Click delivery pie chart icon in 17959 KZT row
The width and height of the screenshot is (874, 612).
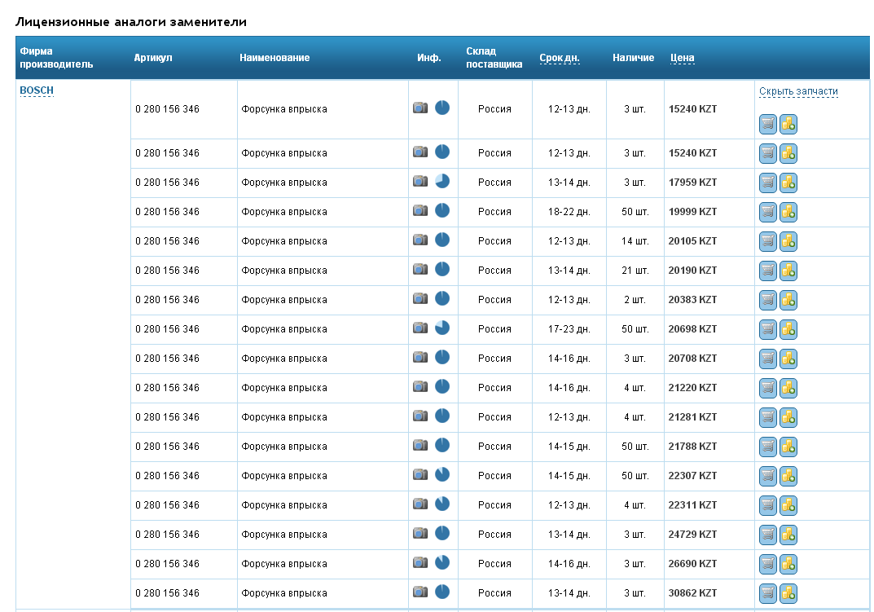(442, 181)
